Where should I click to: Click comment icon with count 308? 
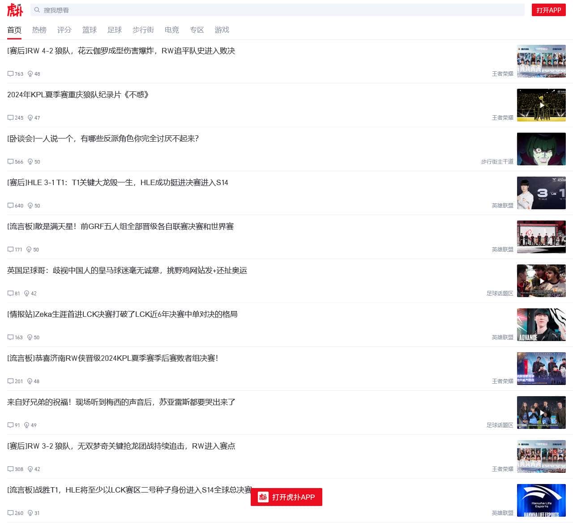coord(10,469)
